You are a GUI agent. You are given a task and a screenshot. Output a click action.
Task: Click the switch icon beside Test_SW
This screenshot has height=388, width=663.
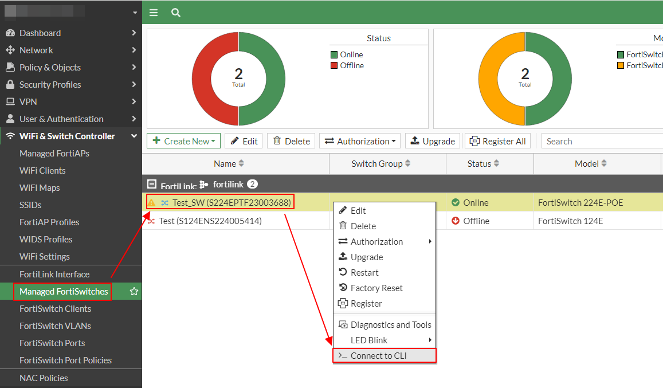click(164, 203)
